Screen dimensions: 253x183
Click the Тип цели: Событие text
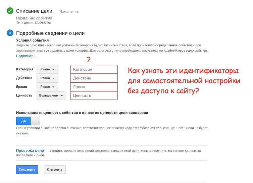34,22
